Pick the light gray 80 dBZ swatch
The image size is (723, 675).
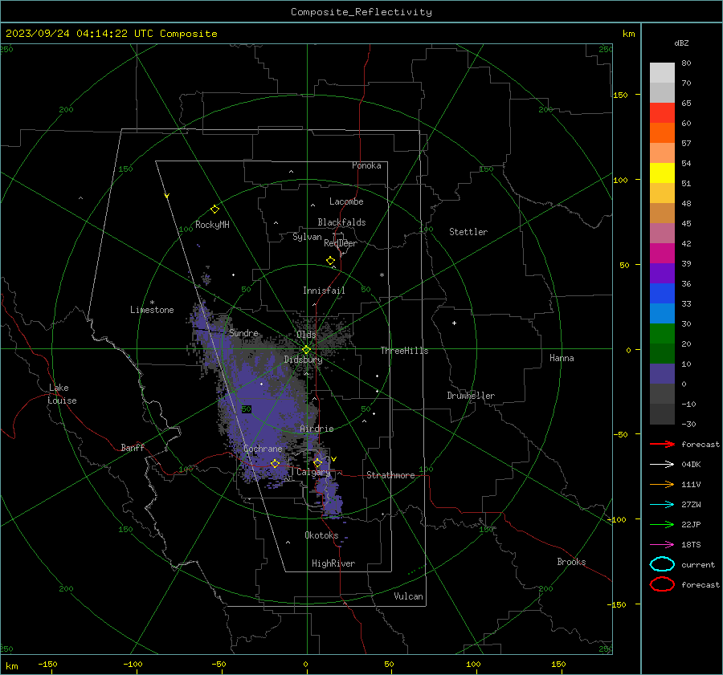pos(662,73)
